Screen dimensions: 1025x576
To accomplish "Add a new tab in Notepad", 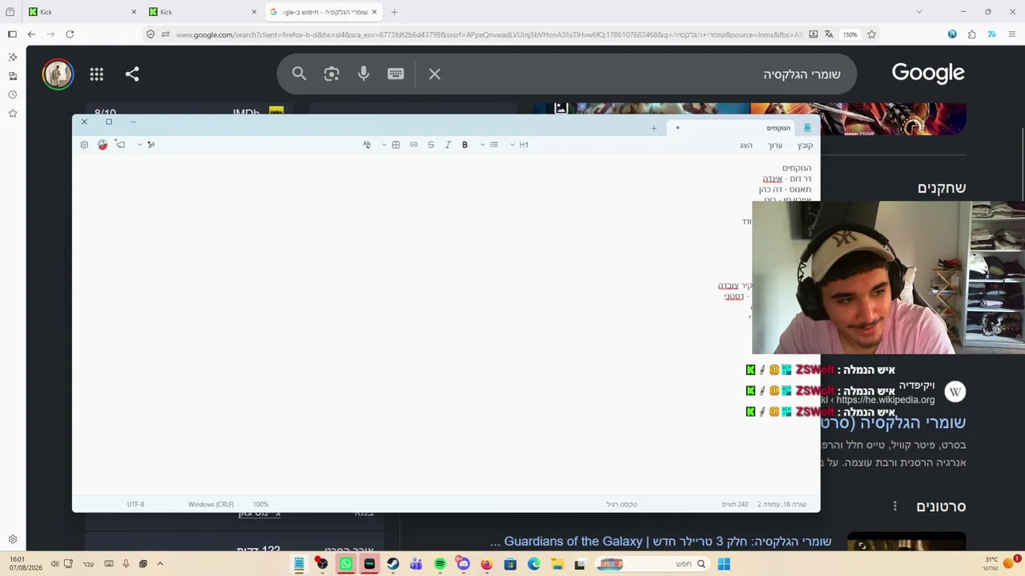I will [x=653, y=128].
